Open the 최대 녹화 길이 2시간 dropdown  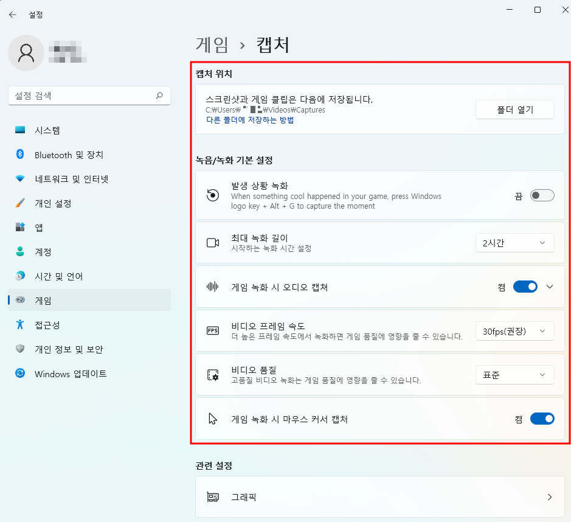tap(514, 242)
